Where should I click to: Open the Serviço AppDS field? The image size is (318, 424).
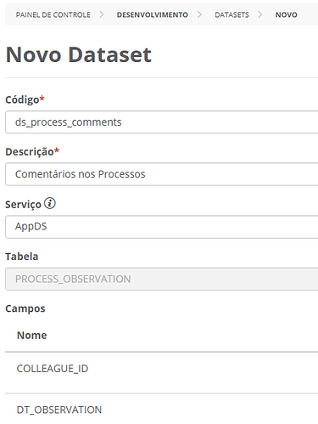tap(162, 227)
